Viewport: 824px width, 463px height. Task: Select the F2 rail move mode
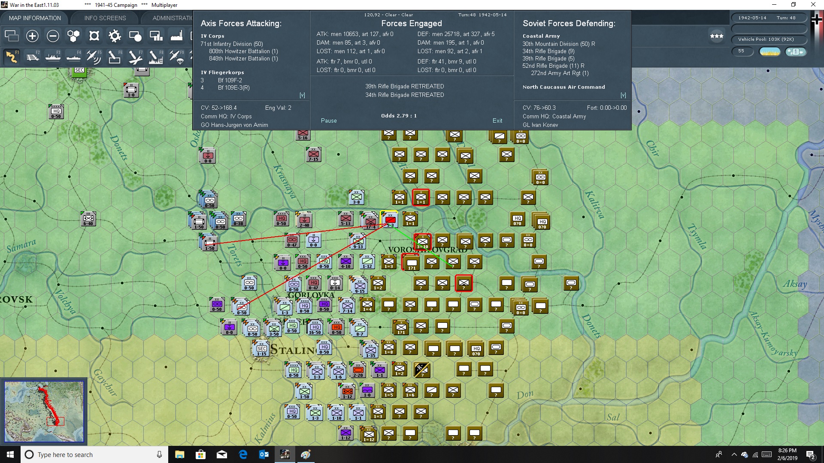[32, 57]
